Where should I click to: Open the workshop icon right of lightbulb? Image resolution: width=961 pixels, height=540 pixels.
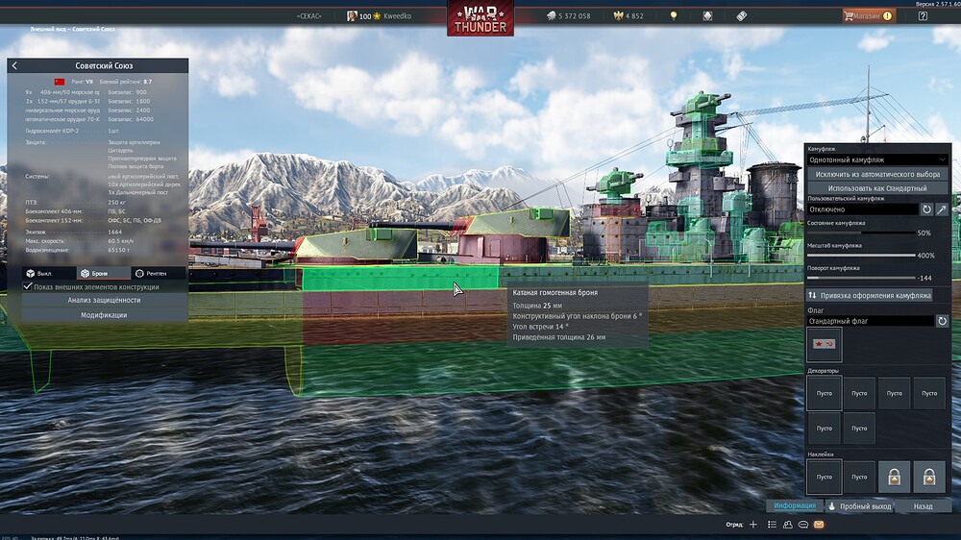[708, 16]
